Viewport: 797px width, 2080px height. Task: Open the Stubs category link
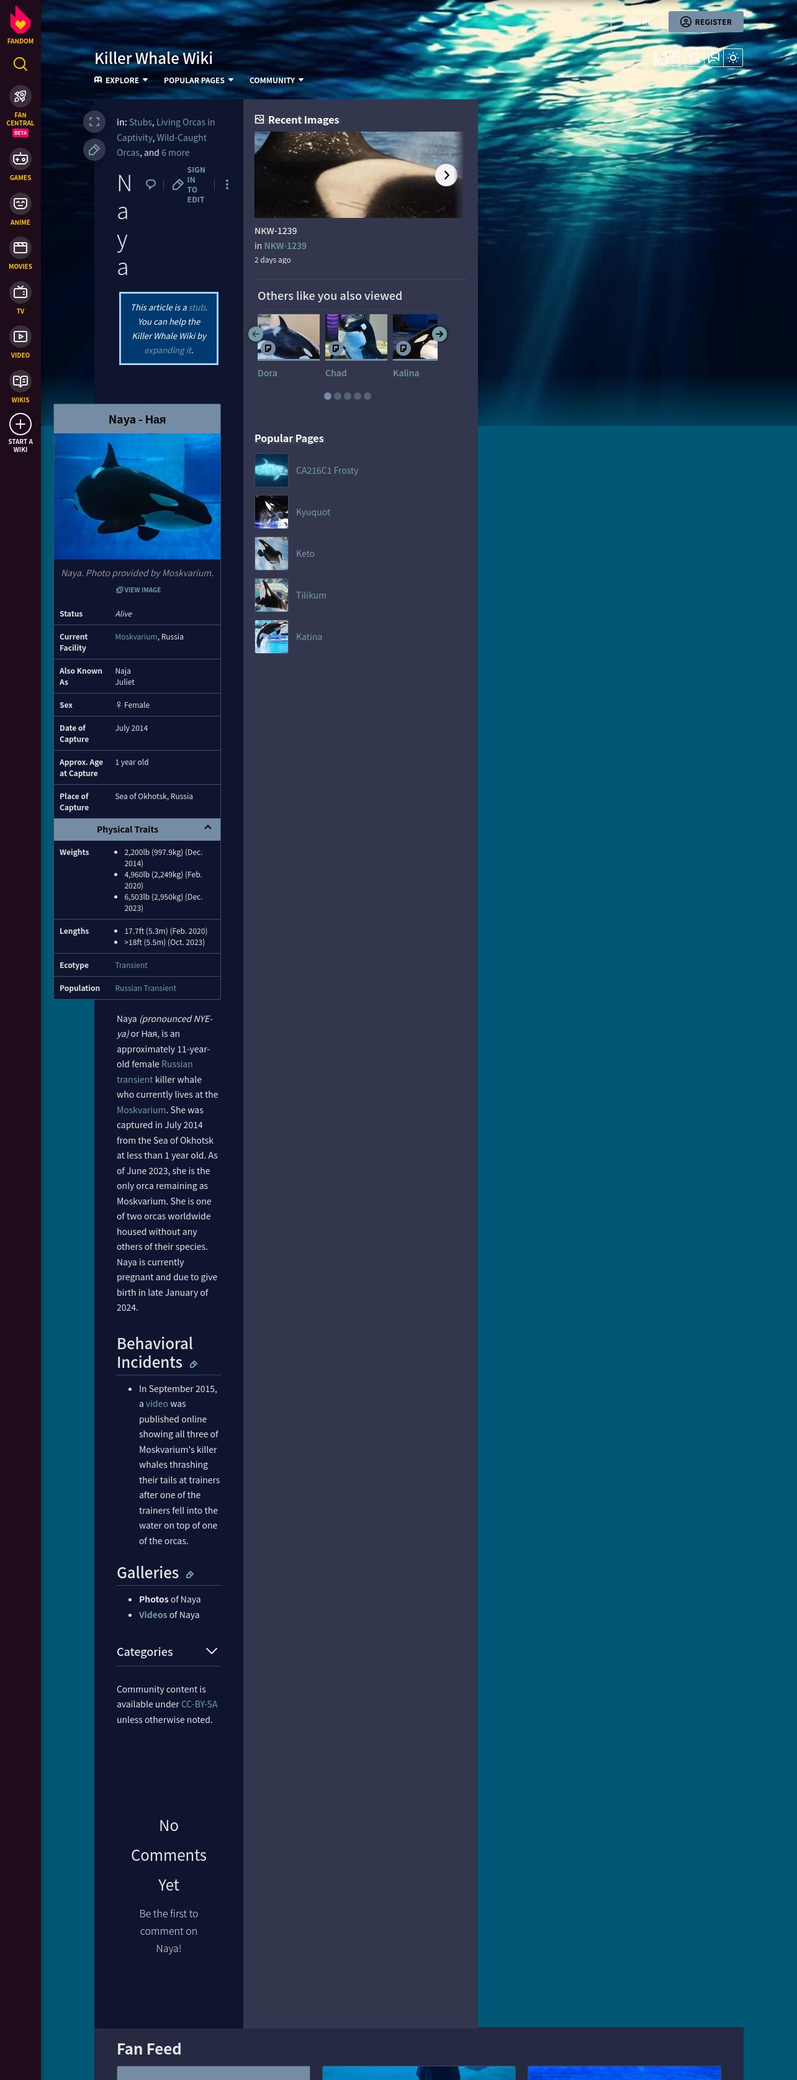(140, 122)
